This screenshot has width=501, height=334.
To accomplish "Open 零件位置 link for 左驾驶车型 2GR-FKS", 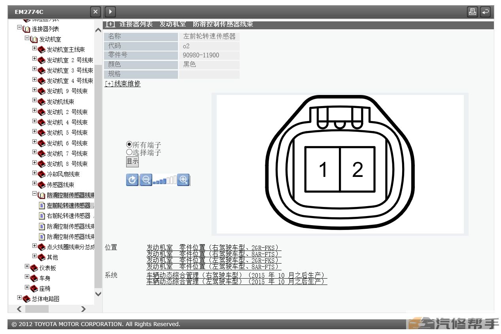I will coord(212,260).
